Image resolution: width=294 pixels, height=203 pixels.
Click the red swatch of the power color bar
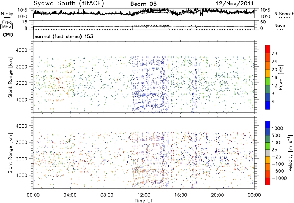tap(268, 49)
